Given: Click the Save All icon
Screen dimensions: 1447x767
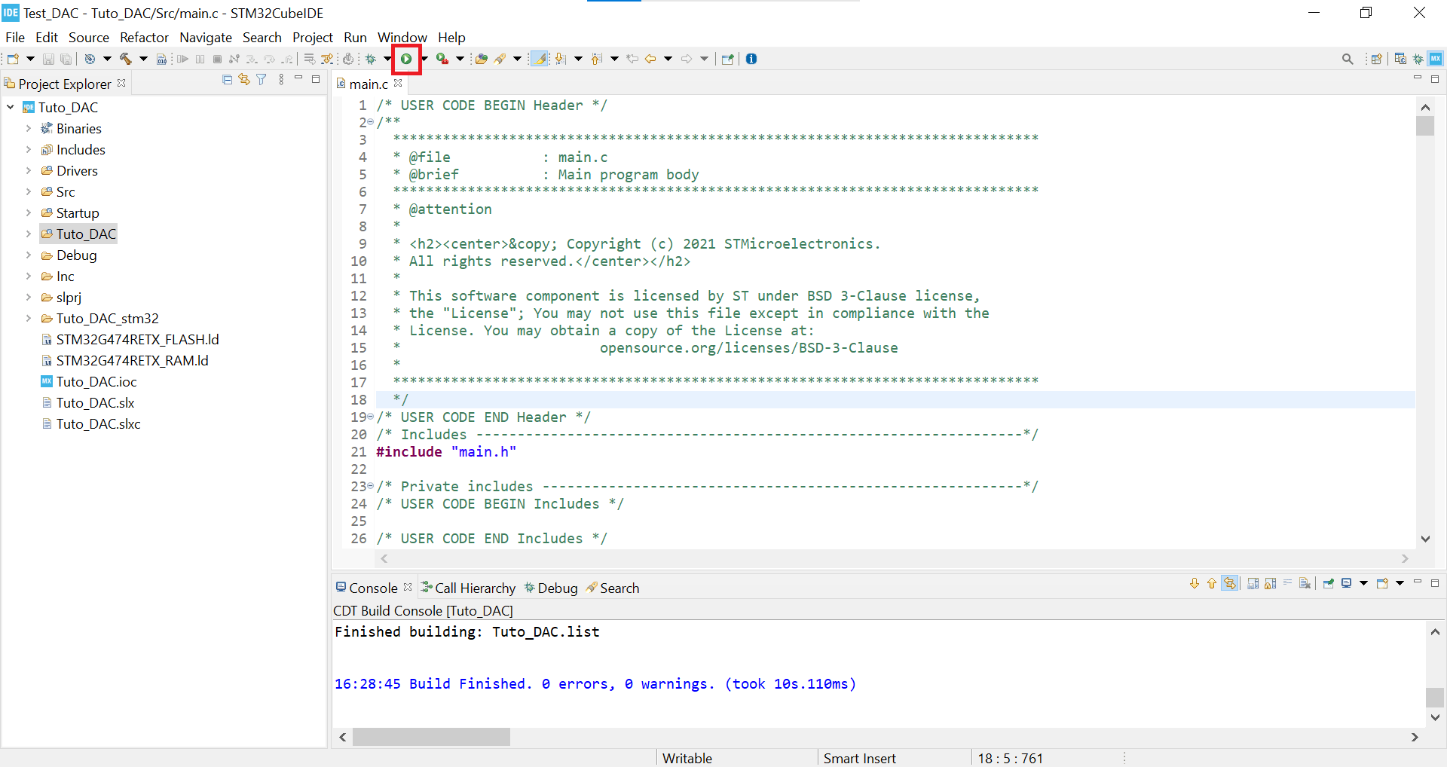Looking at the screenshot, I should click(x=66, y=59).
